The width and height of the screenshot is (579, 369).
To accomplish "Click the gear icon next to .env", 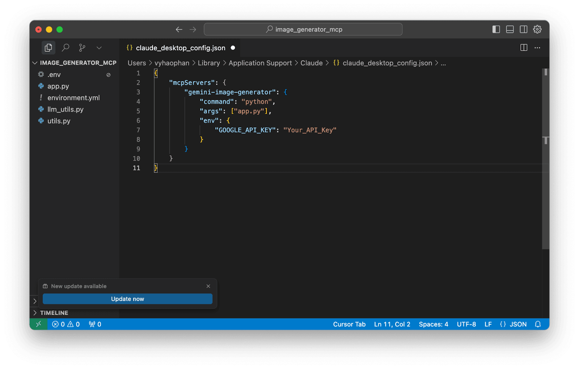I will click(x=41, y=74).
